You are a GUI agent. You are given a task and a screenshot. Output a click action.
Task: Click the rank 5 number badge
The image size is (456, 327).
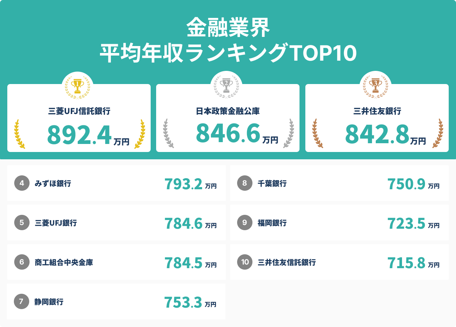pyautogui.click(x=22, y=223)
